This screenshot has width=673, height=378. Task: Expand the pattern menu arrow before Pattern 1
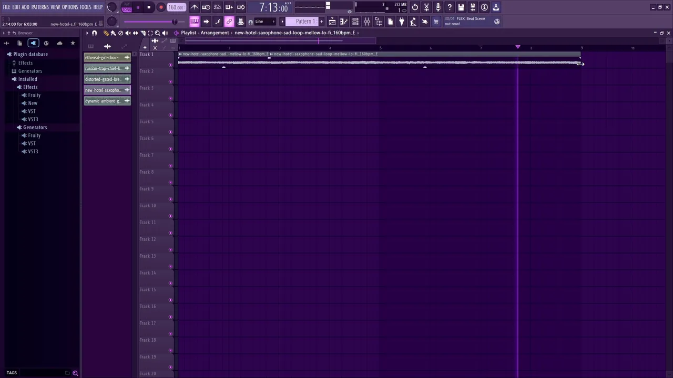282,22
